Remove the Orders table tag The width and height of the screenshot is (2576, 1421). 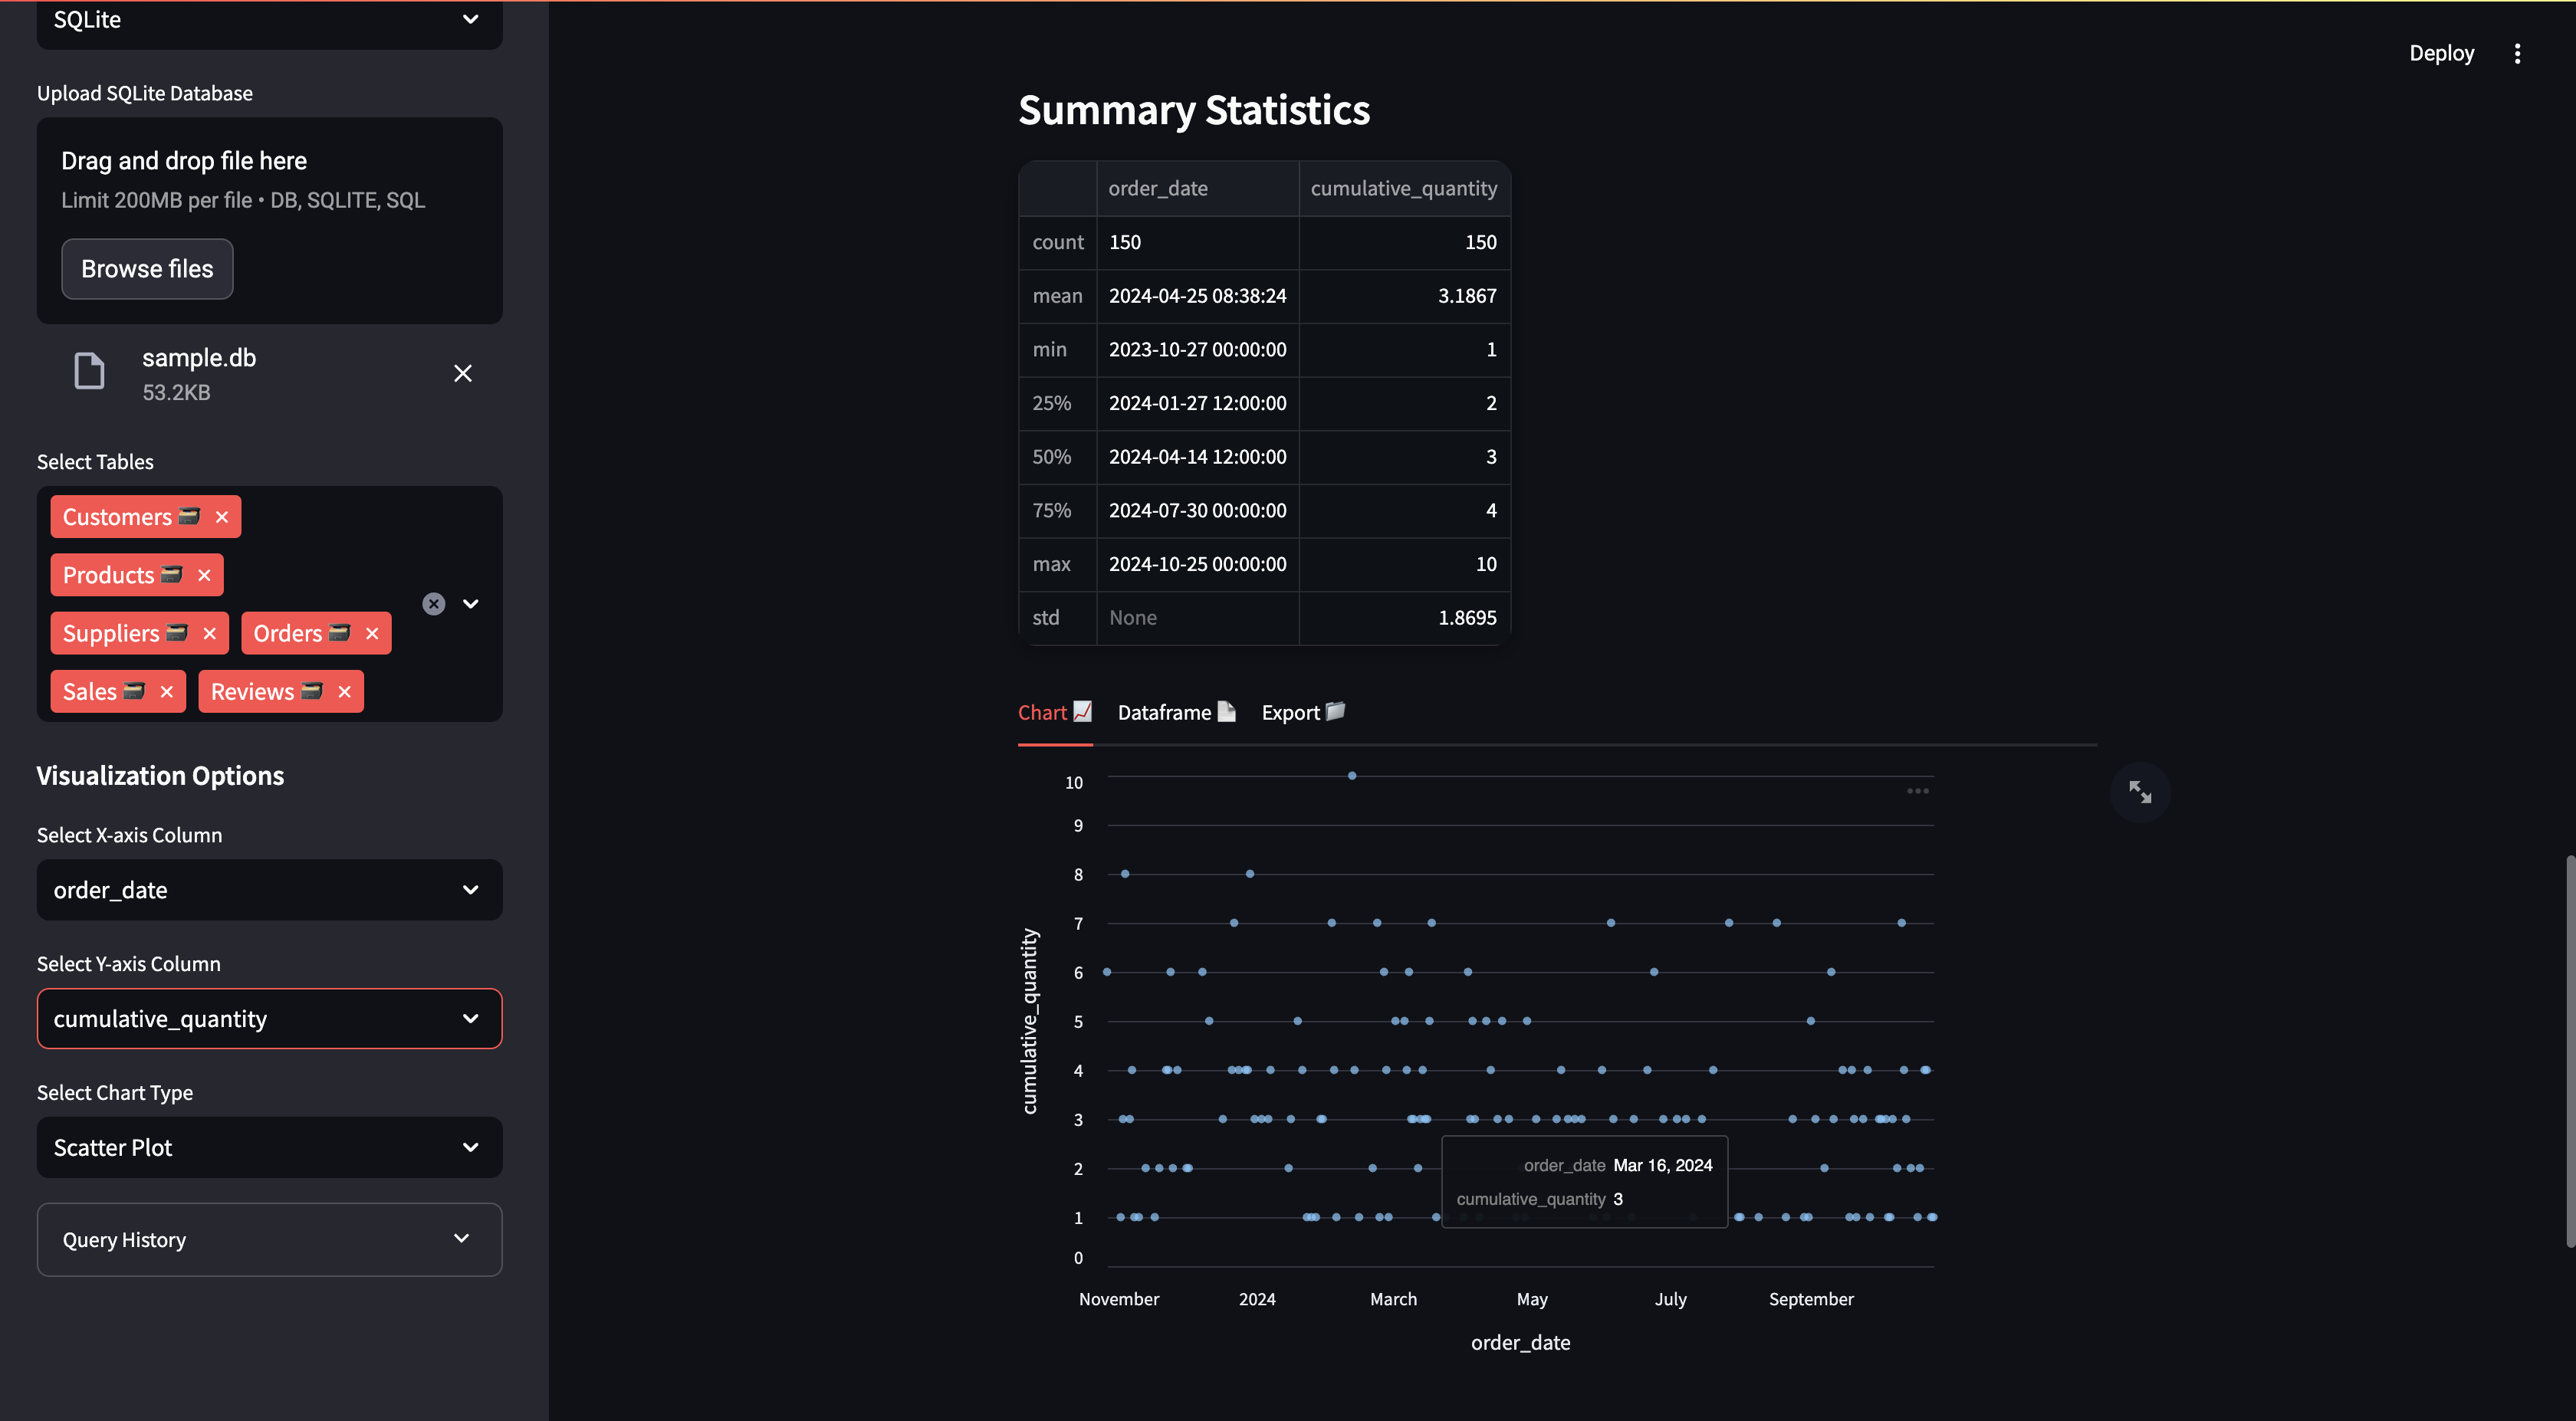372,633
